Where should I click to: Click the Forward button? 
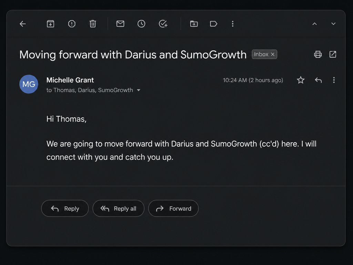[x=173, y=208]
